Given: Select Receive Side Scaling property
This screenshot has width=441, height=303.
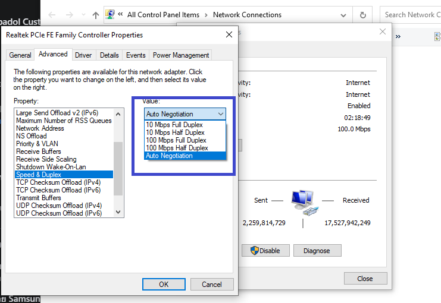Looking at the screenshot, I should [x=64, y=159].
